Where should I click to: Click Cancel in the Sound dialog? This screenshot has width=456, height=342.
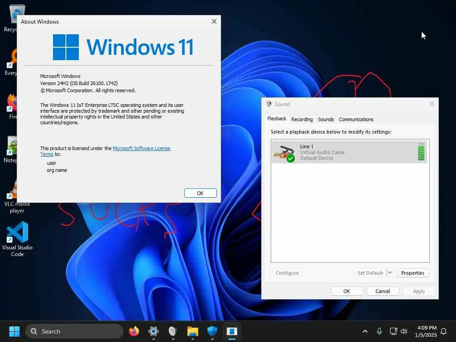[383, 291]
